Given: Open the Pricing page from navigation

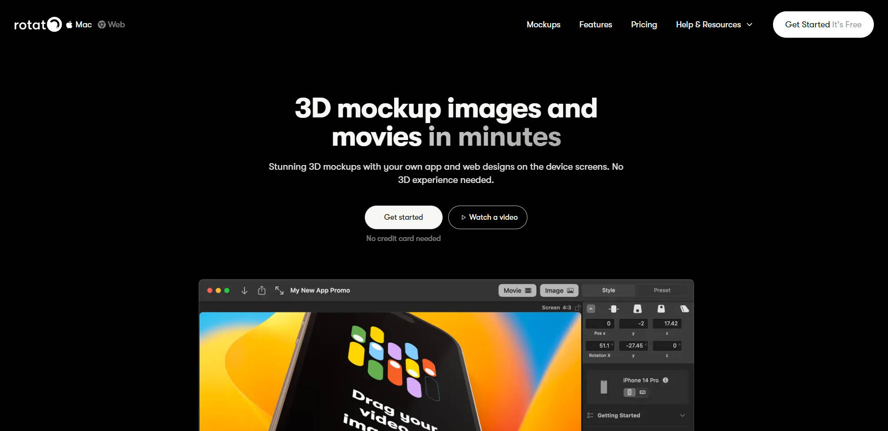Looking at the screenshot, I should click(644, 25).
